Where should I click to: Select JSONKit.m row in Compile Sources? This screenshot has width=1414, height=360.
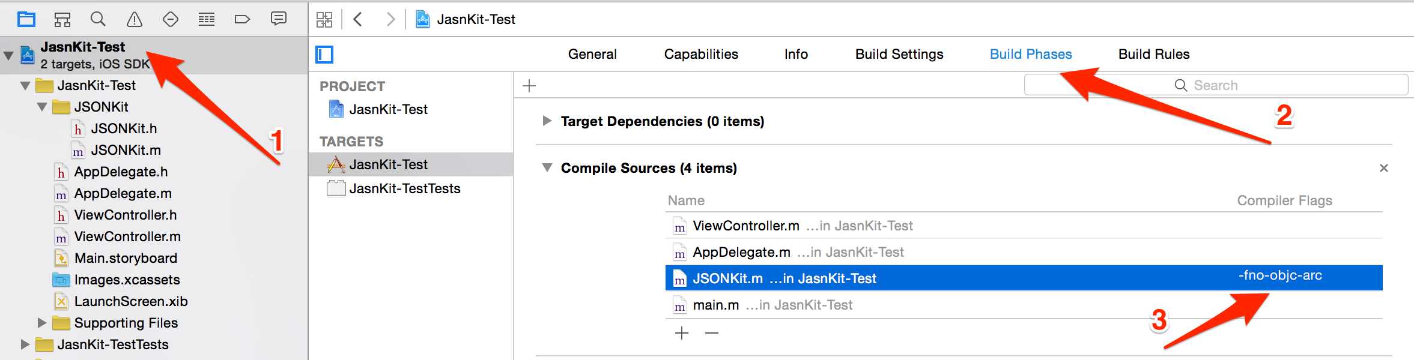1024,278
